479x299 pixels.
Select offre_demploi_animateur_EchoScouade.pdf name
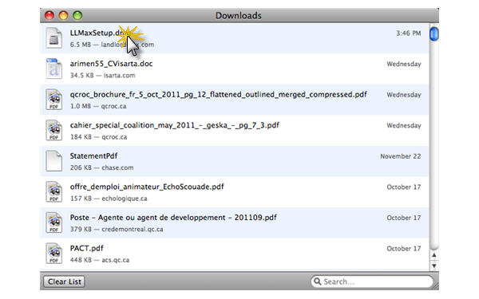tap(147, 187)
